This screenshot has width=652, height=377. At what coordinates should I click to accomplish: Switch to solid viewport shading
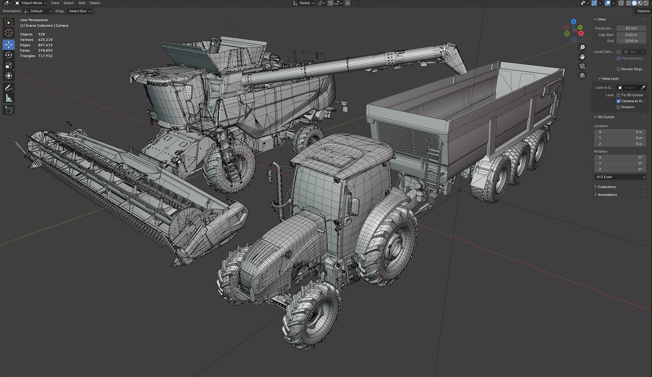(x=634, y=3)
